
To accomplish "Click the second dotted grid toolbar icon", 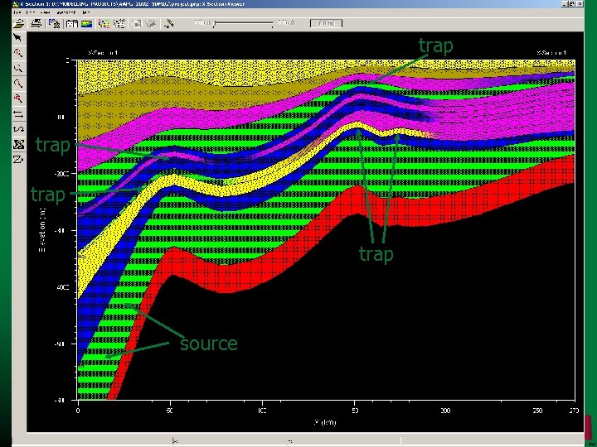I will (119, 23).
